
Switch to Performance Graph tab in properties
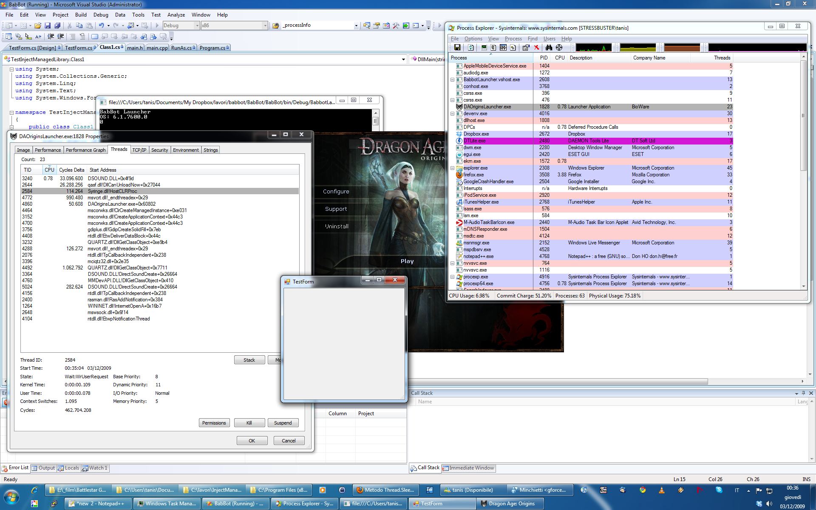(85, 150)
